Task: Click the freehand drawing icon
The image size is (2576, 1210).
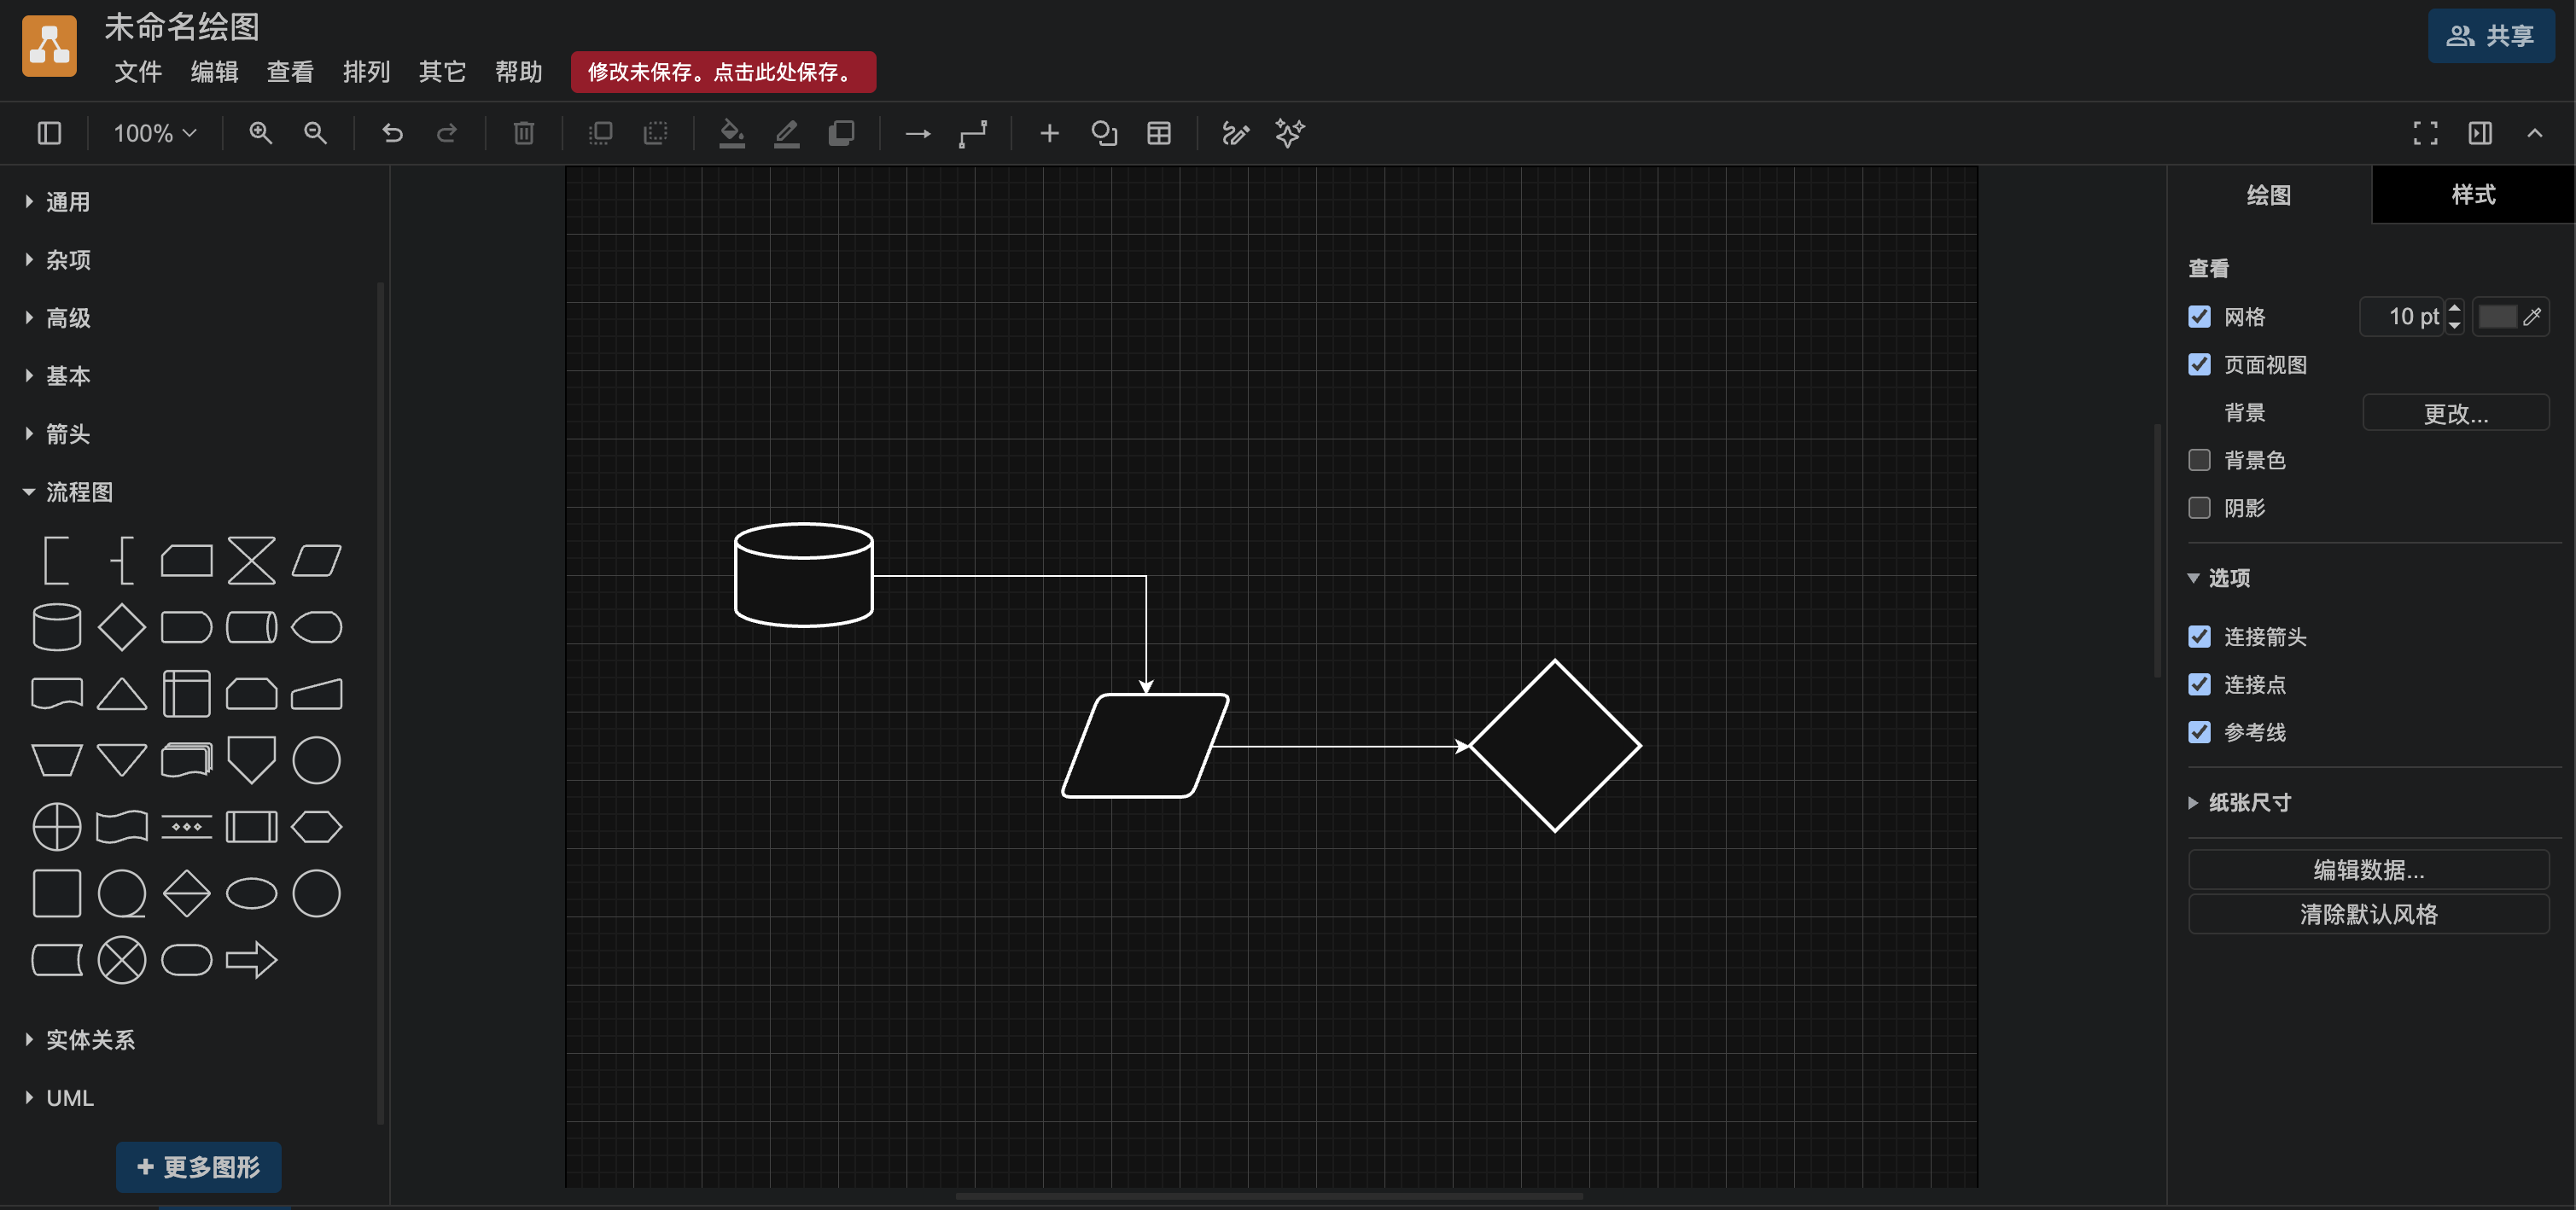Action: pyautogui.click(x=1236, y=133)
